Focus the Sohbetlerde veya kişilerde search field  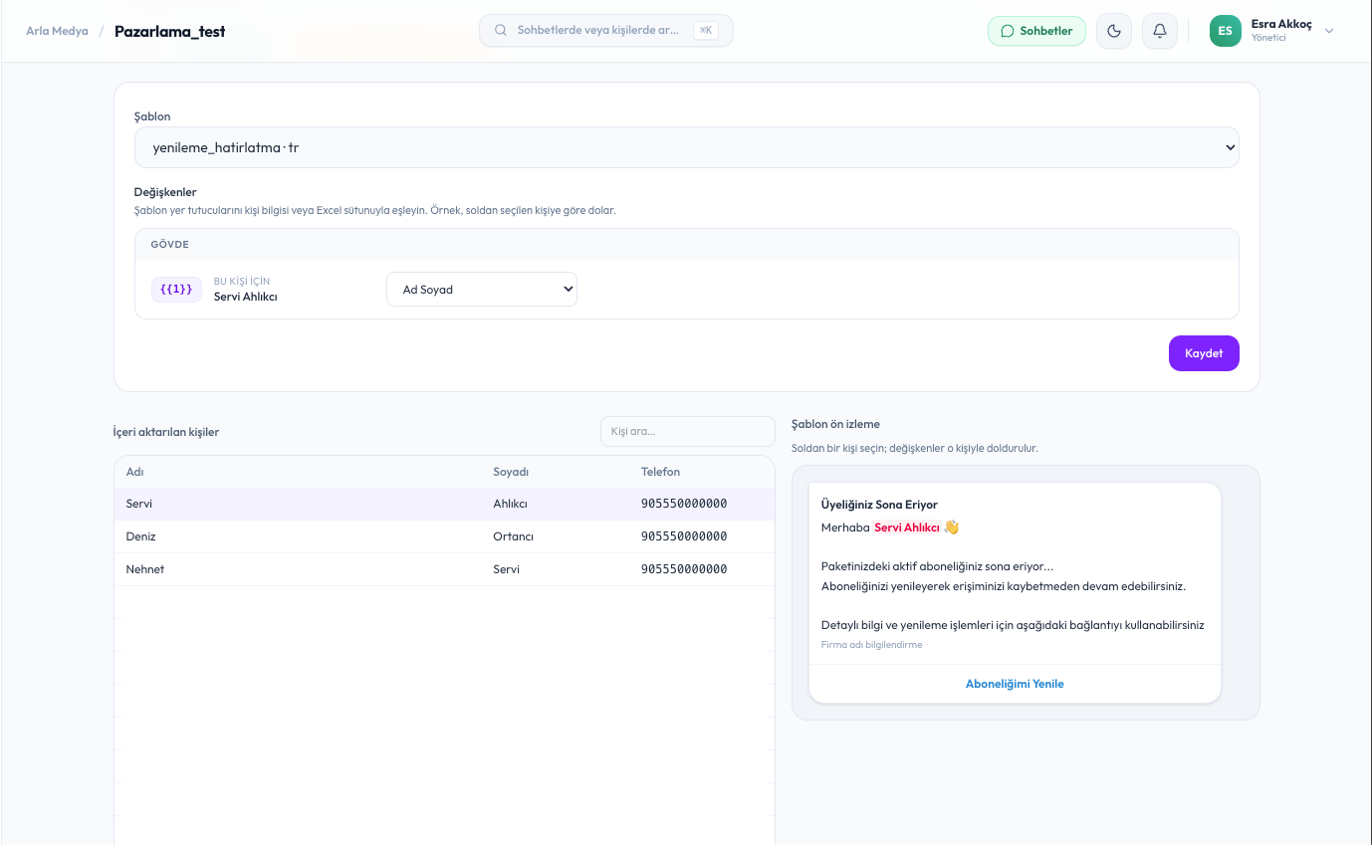click(606, 31)
